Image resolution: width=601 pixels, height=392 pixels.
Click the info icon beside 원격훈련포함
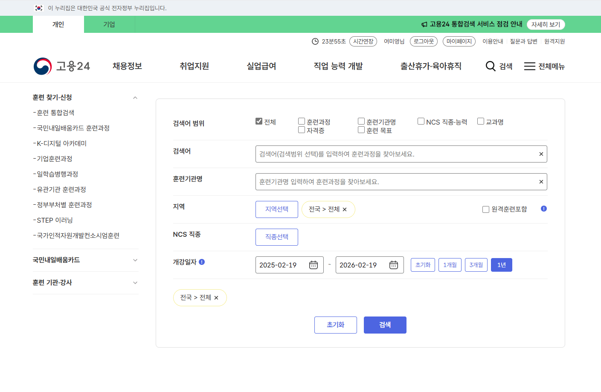coord(543,209)
